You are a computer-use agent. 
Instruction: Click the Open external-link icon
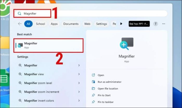pyautogui.click(x=93, y=75)
